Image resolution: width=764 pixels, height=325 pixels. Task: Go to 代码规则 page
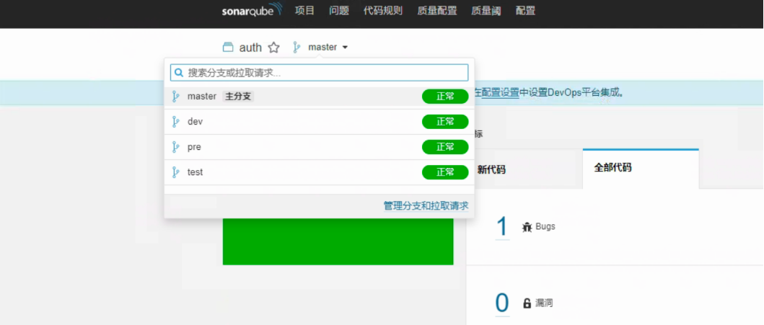(382, 11)
